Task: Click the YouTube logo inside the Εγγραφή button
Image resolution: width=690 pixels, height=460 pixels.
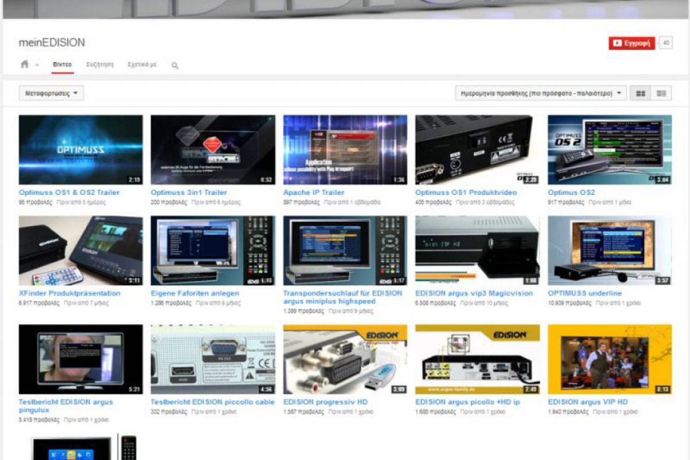Action: 617,42
